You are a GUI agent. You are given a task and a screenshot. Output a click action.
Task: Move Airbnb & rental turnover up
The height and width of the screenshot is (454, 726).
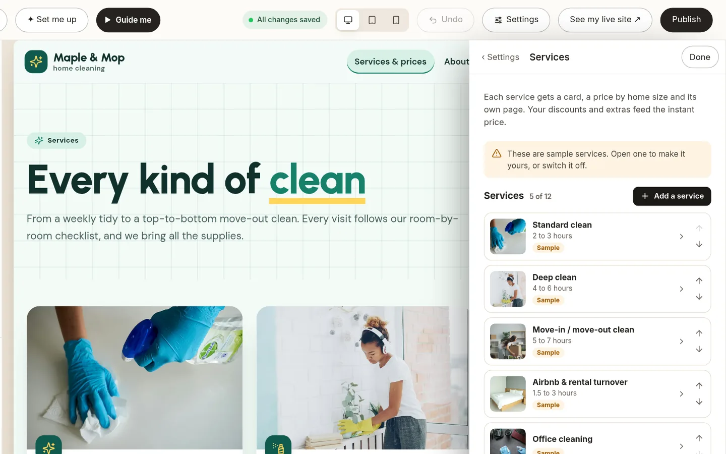699,385
